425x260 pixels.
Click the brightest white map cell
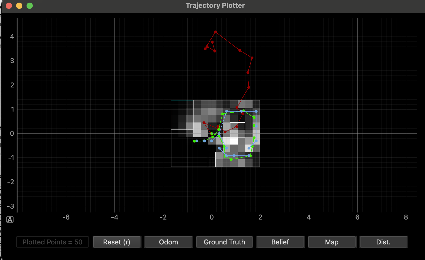[234, 141]
